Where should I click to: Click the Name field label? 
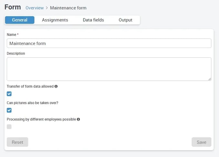(11, 35)
